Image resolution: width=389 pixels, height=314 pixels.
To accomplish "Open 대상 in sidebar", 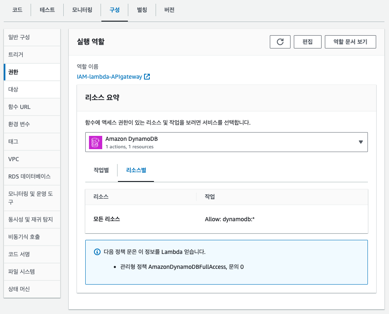I will pos(32,89).
